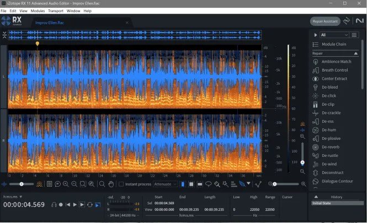Switch to the Improv Ellen.flac tab
Image resolution: width=367 pixels, height=223 pixels.
pos(50,23)
